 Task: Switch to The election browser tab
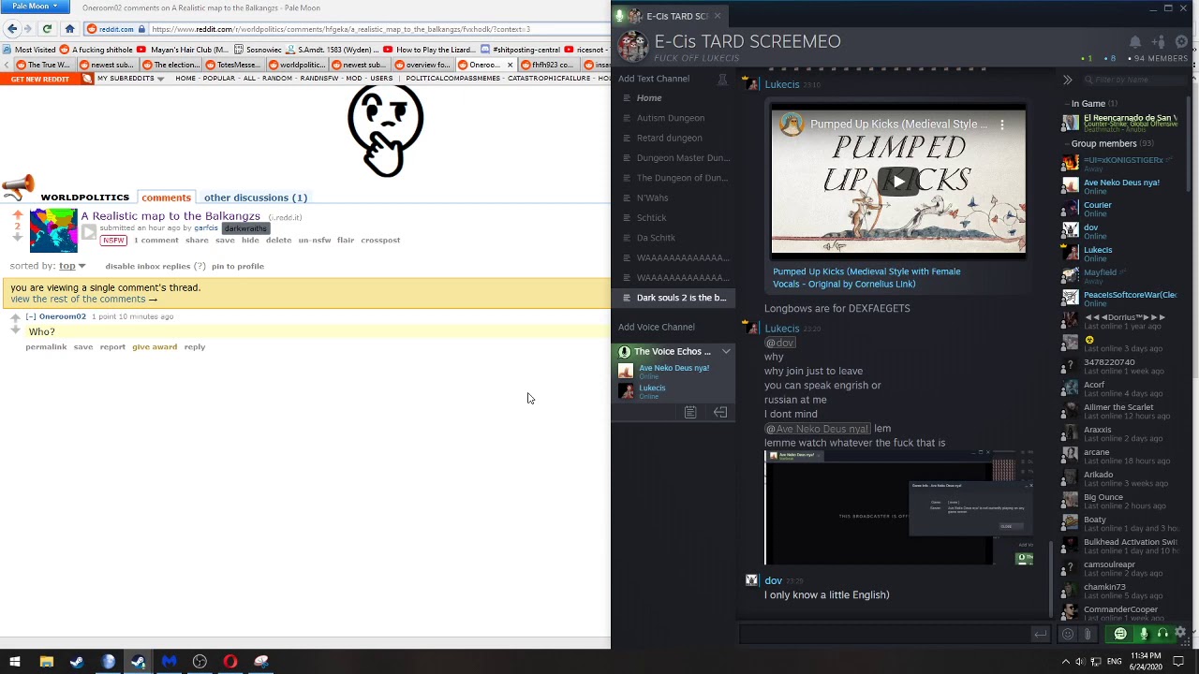[x=170, y=65]
